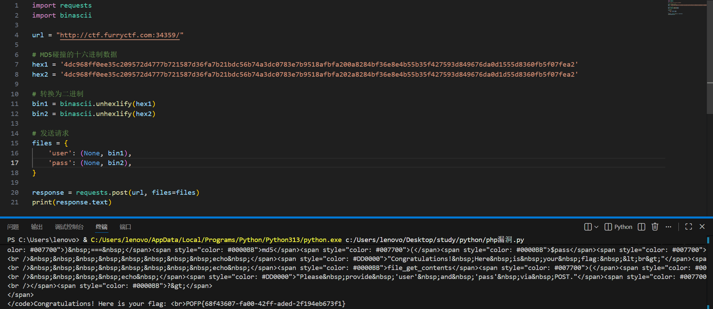713x309 pixels.
Task: Click 'requests.post(url, files=files)' call
Action: [x=137, y=193]
